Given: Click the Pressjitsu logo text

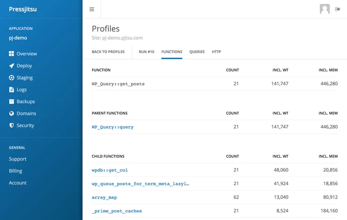Looking at the screenshot, I should (23, 9).
